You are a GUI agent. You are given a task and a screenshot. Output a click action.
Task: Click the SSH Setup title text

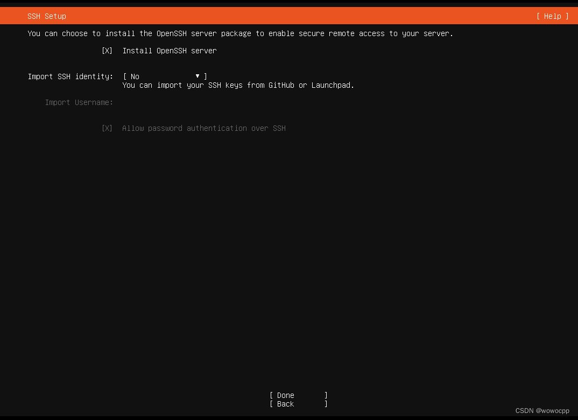point(47,16)
